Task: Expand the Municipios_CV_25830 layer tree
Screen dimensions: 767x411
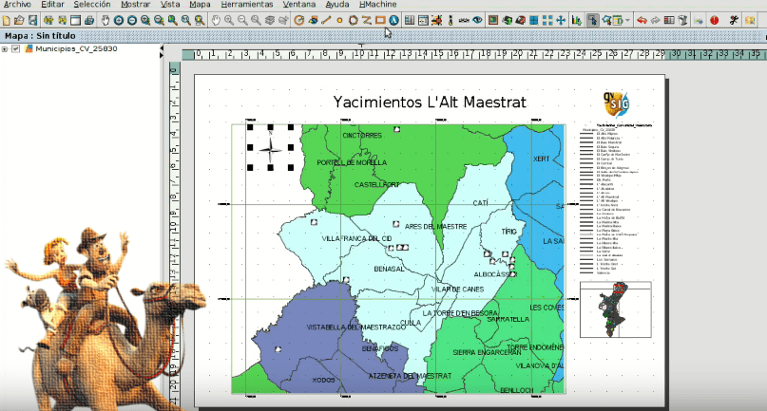Action: click(6, 48)
